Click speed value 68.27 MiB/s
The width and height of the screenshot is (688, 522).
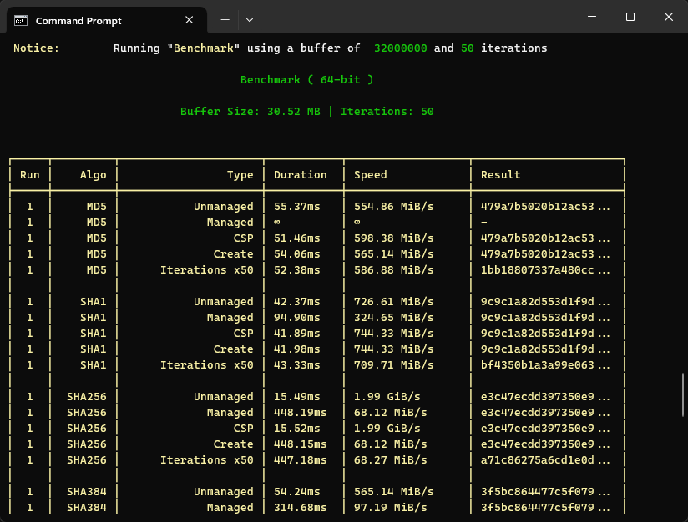pos(391,460)
